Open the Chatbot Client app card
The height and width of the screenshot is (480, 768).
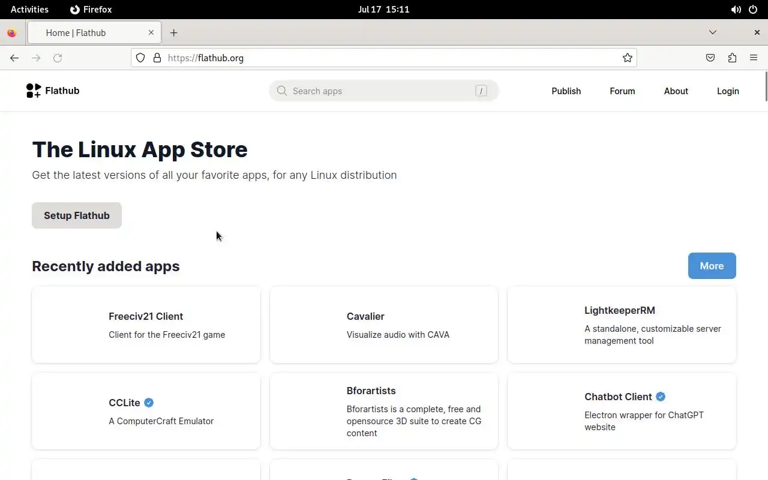[622, 411]
